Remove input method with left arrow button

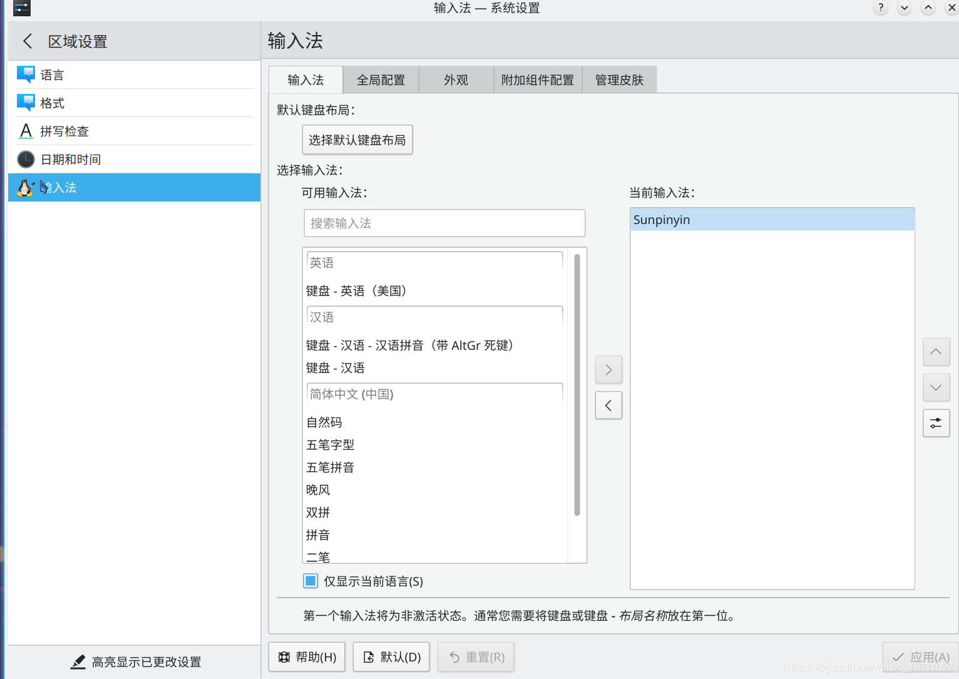click(x=608, y=406)
